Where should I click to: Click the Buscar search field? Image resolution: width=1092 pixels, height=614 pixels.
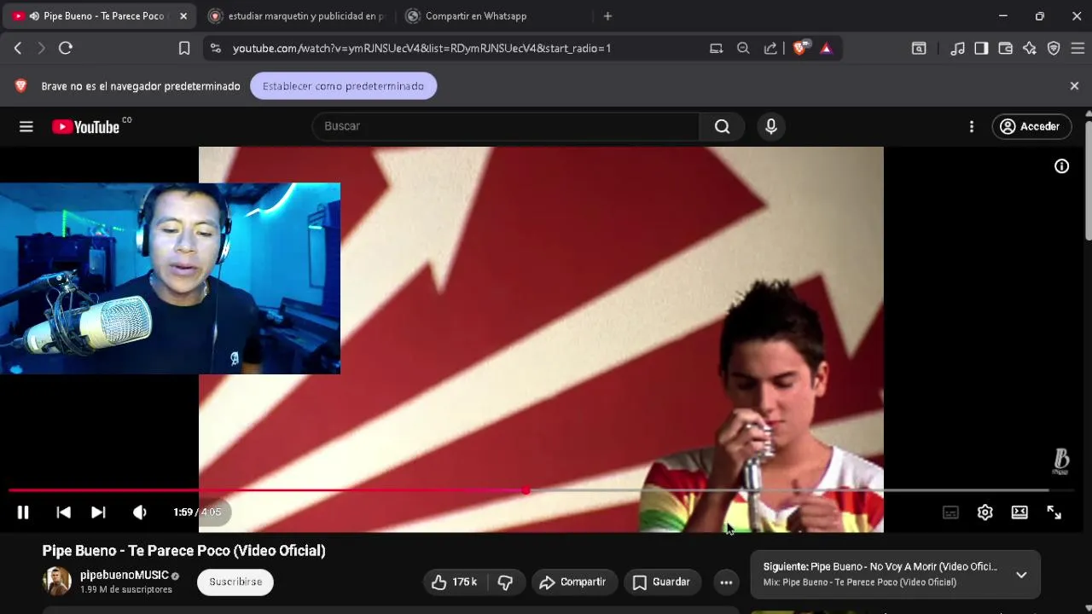pos(506,126)
